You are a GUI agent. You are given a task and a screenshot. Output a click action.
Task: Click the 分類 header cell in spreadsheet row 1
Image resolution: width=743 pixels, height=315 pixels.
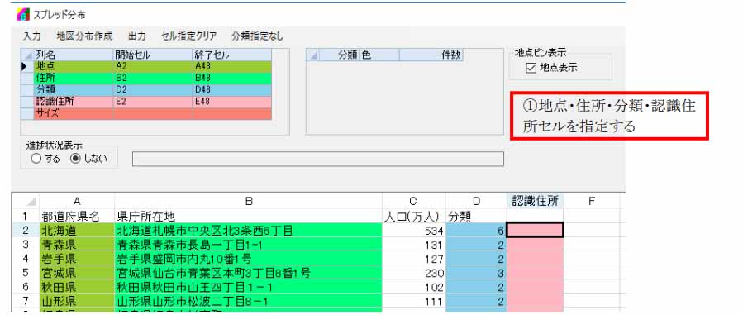click(x=476, y=217)
